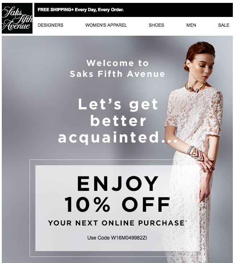
Task: Go to WOMEN'S APPAREL section
Action: click(x=106, y=25)
